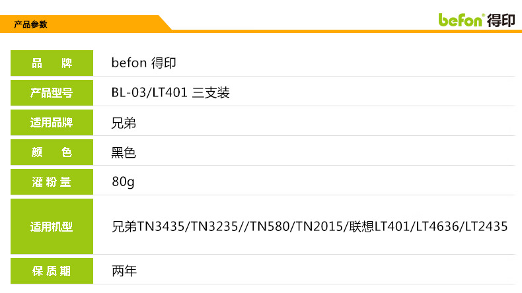Click the befon 得印 logo
The image size is (522, 293).
pos(476,19)
